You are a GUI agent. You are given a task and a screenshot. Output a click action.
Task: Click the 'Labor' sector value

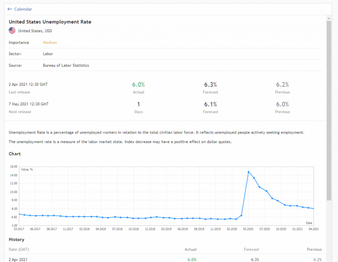(x=48, y=54)
